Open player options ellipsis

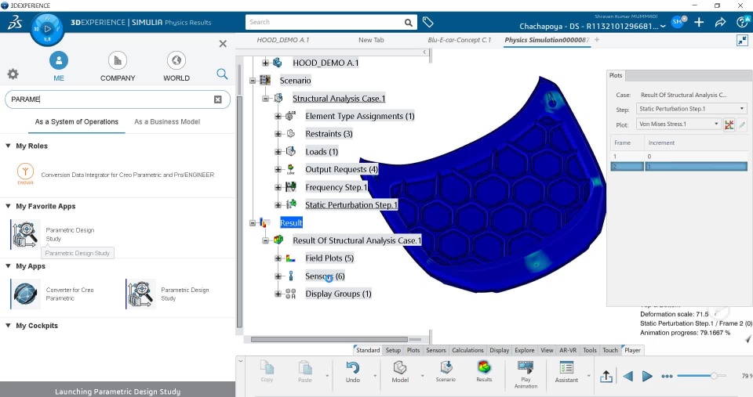(667, 377)
